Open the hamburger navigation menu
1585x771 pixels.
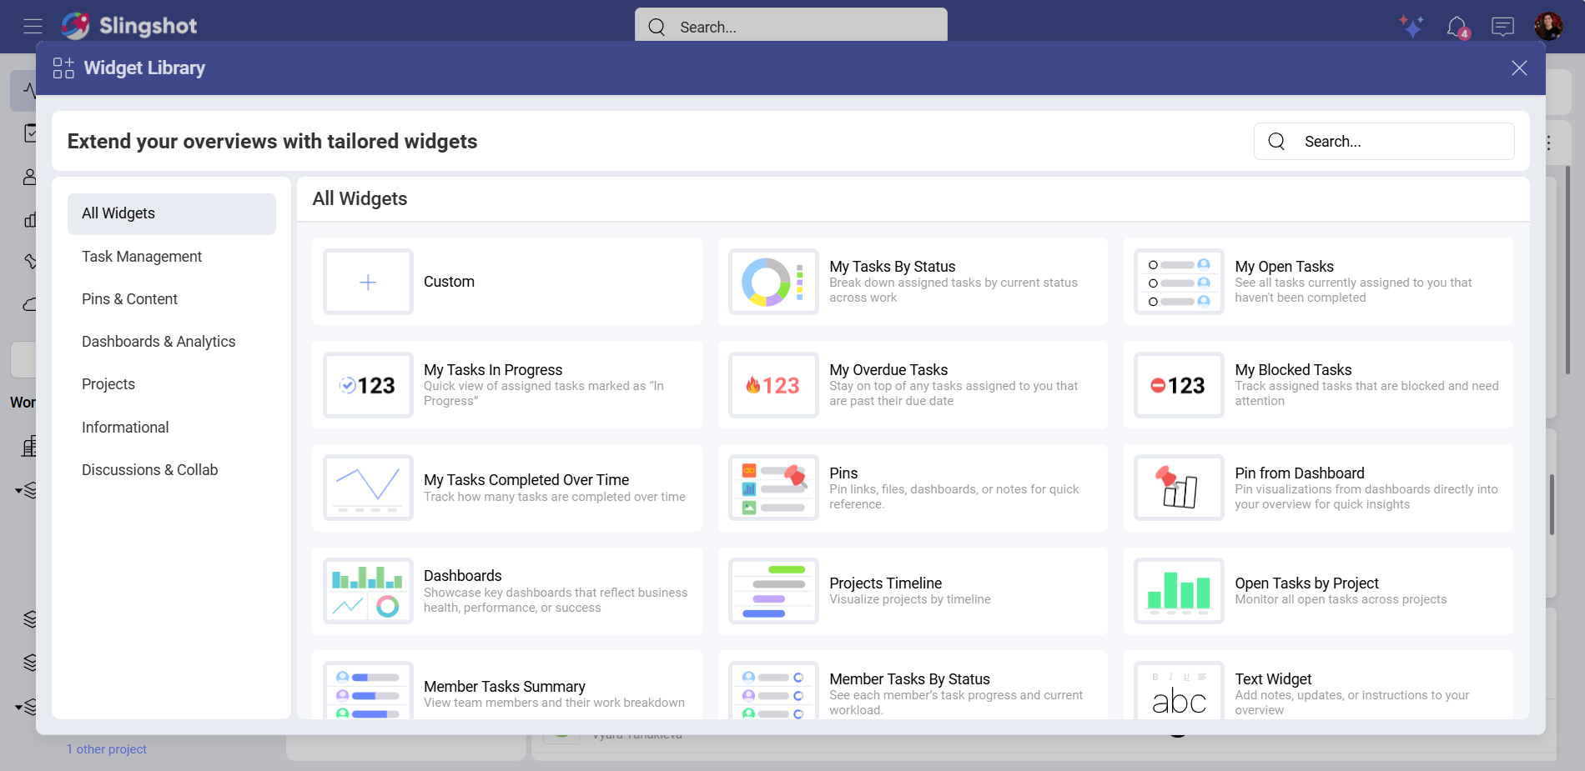tap(33, 26)
